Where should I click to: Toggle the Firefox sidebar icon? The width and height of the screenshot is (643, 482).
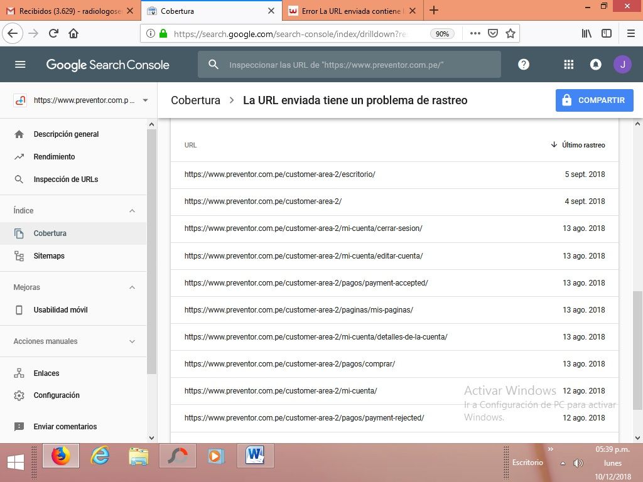click(607, 33)
